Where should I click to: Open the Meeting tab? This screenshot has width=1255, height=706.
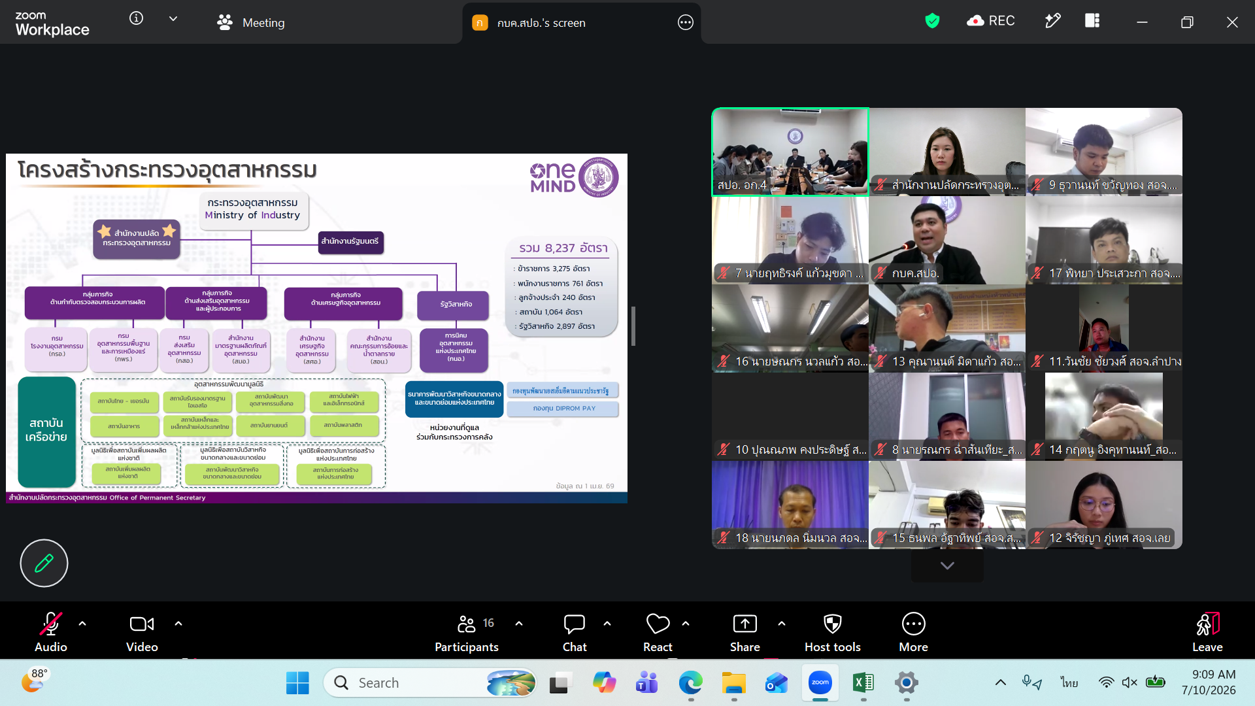(x=251, y=23)
